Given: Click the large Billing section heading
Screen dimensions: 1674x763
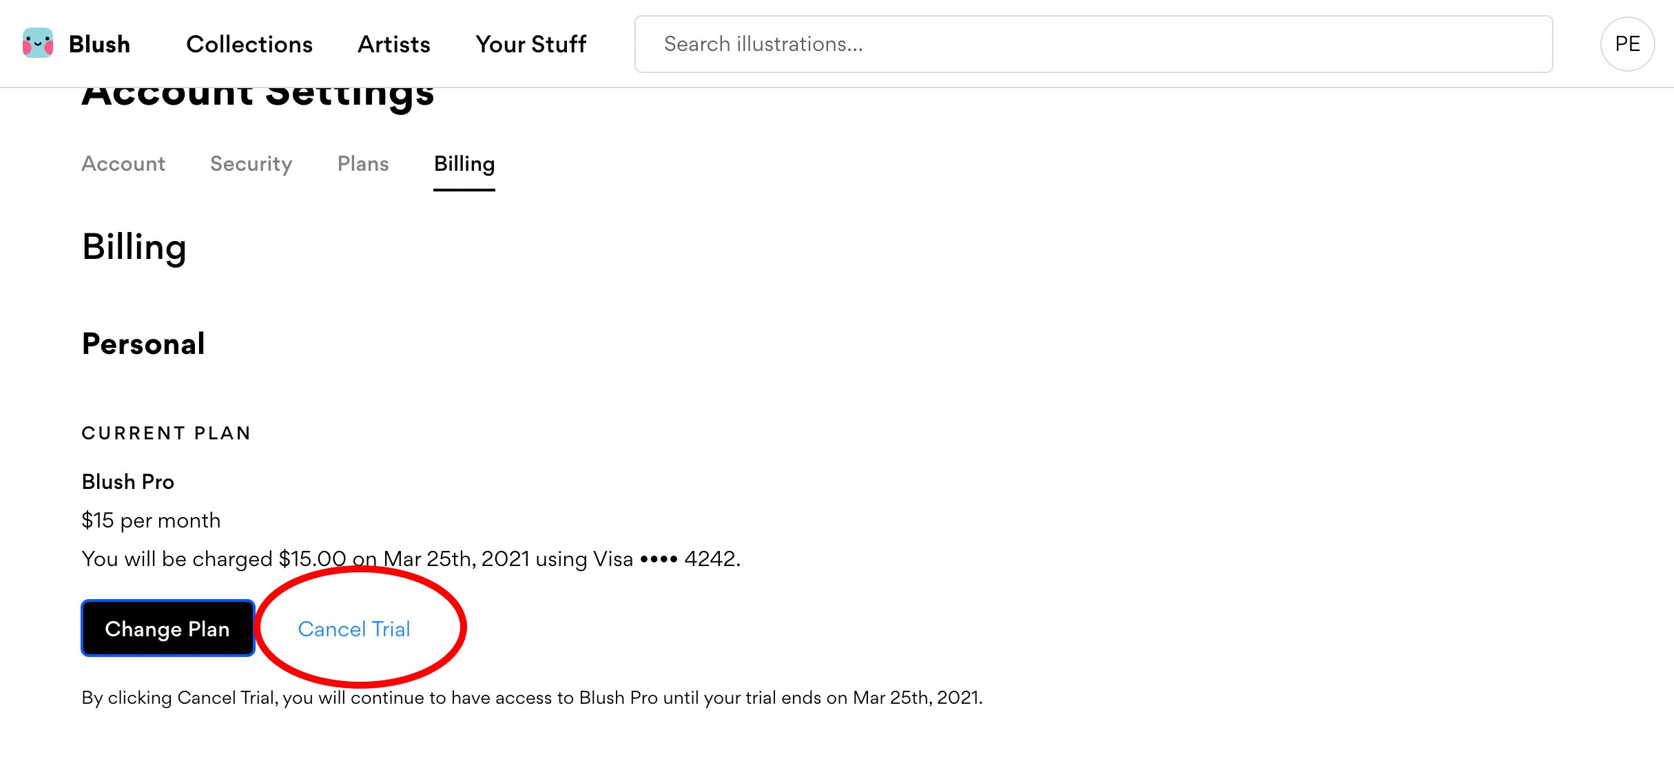Looking at the screenshot, I should click(134, 247).
